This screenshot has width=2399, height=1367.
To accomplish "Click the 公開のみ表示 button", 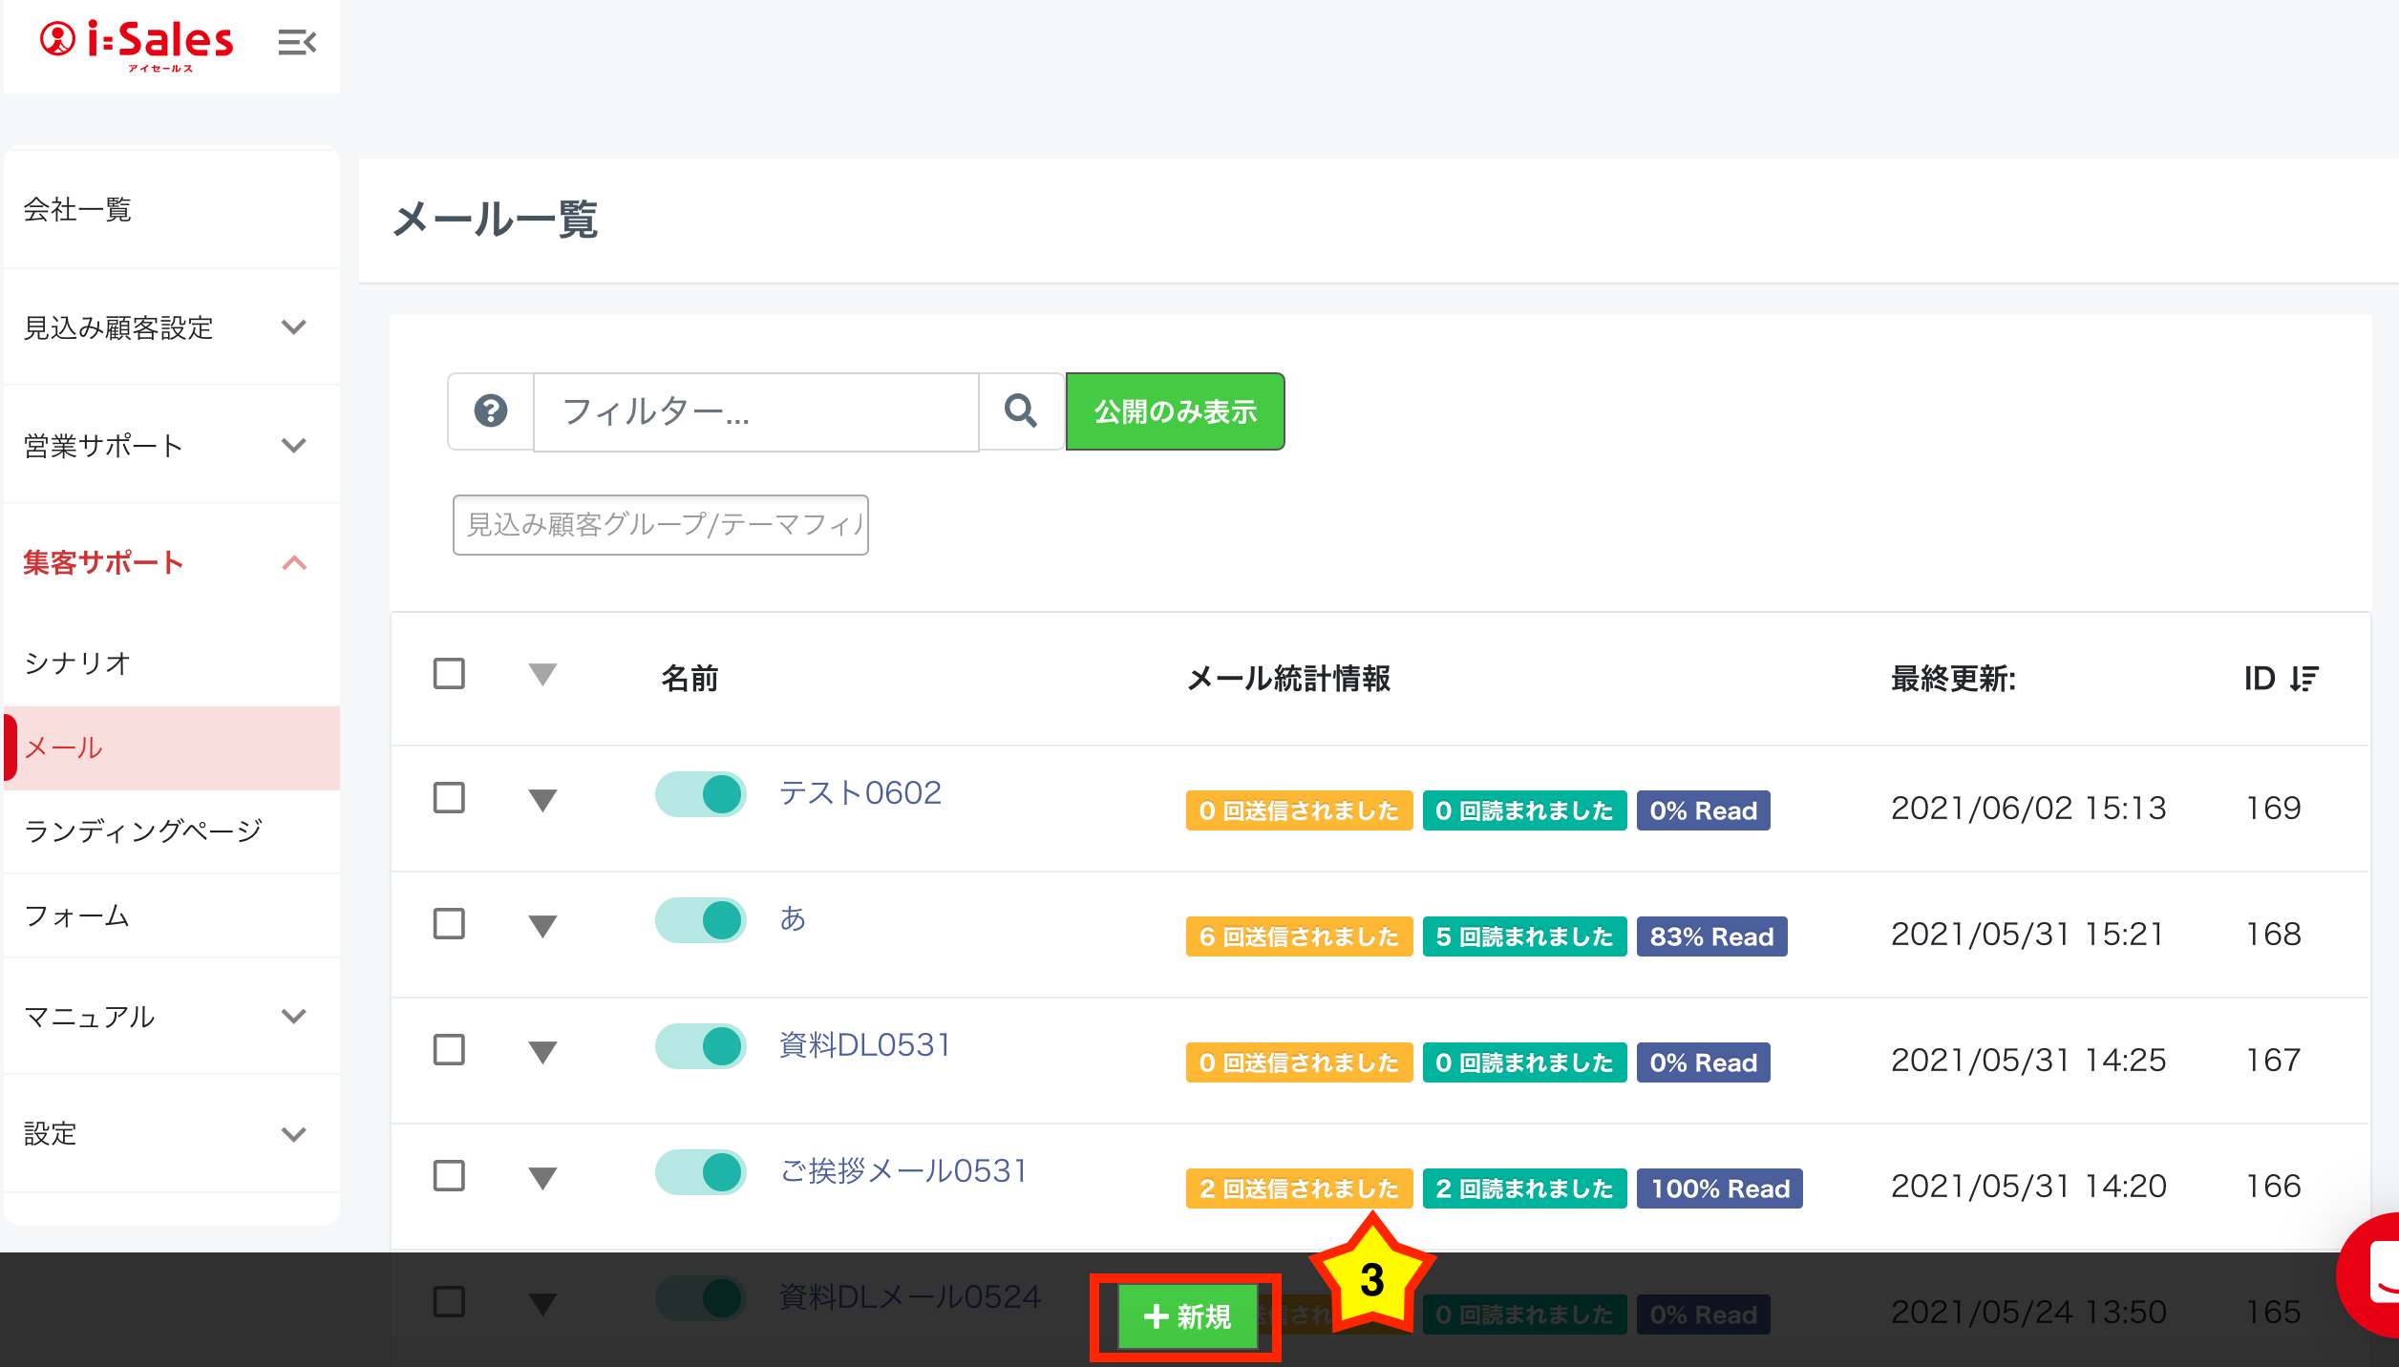I will (x=1175, y=411).
